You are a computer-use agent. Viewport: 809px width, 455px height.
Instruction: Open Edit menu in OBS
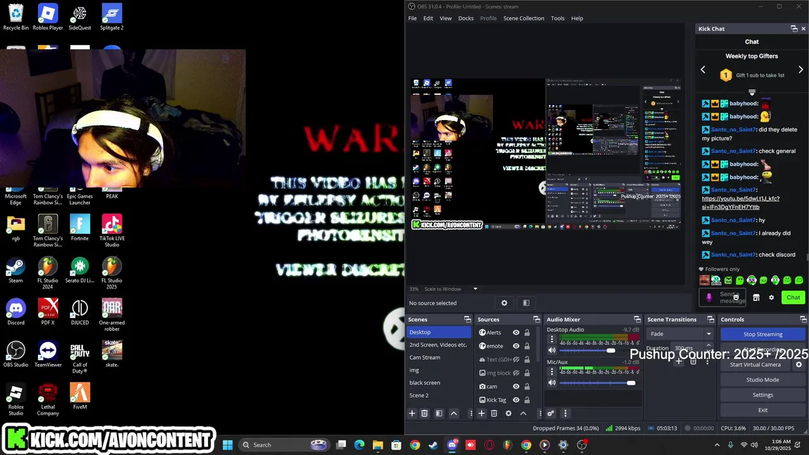pyautogui.click(x=428, y=18)
